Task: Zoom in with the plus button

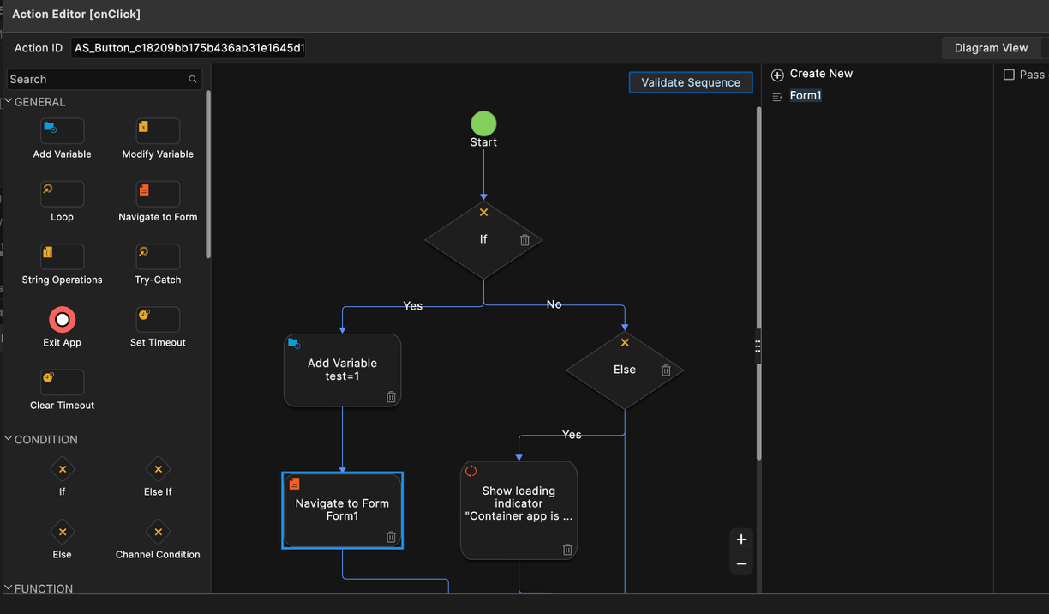Action: (x=741, y=539)
